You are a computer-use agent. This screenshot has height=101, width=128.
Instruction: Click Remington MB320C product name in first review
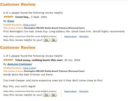[54, 28]
